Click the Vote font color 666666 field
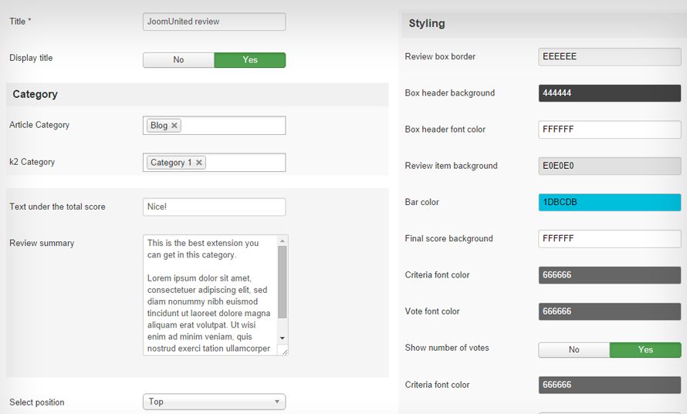Screen dimensions: 687x414 [610, 311]
